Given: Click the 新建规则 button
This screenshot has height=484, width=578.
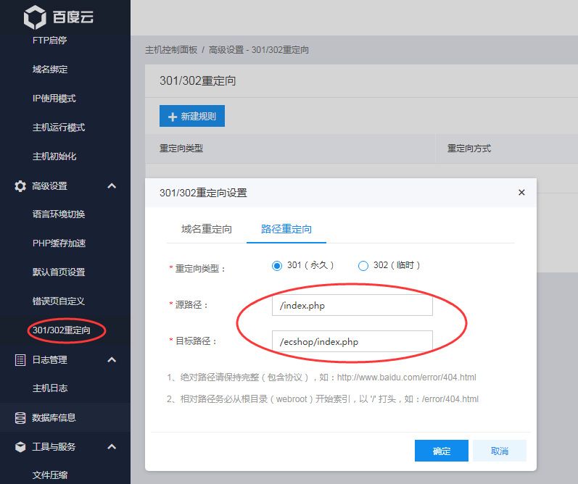Looking at the screenshot, I should 192,117.
